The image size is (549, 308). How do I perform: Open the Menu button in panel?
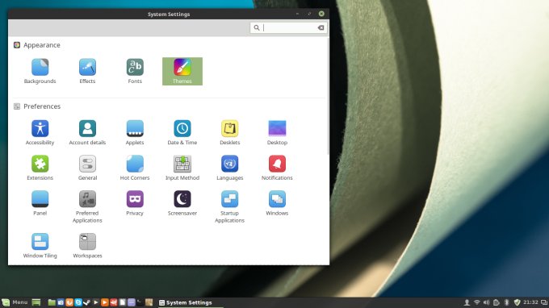click(x=15, y=302)
